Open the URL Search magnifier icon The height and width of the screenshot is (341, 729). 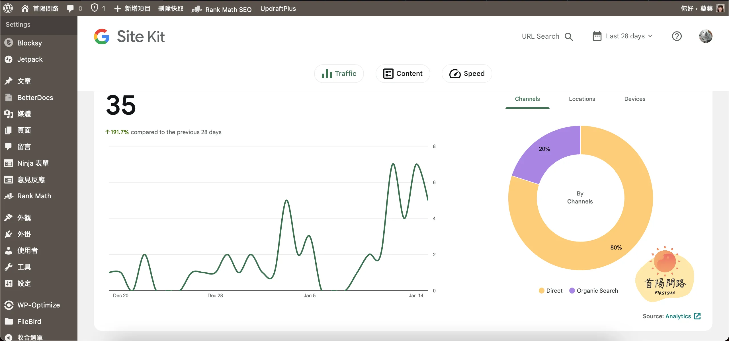[x=569, y=37]
